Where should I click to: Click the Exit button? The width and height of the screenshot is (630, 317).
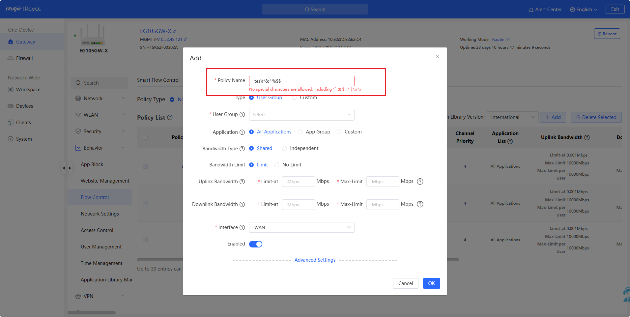tap(615, 9)
